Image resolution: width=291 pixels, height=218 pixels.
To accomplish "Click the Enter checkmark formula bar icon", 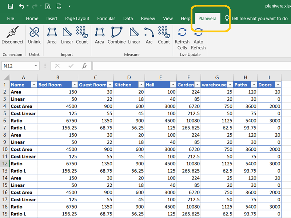I will coord(71,66).
